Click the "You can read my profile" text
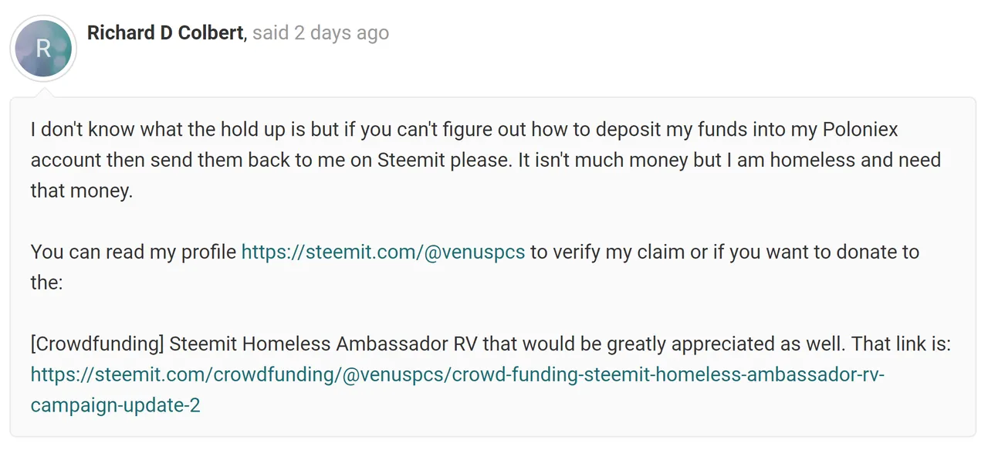 [134, 252]
